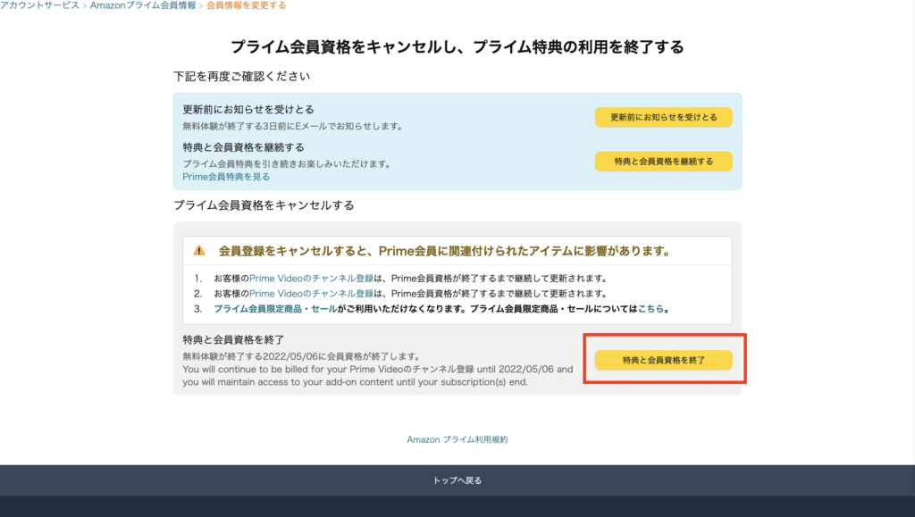
Task: Click the warning triangle icon
Action: tap(199, 251)
